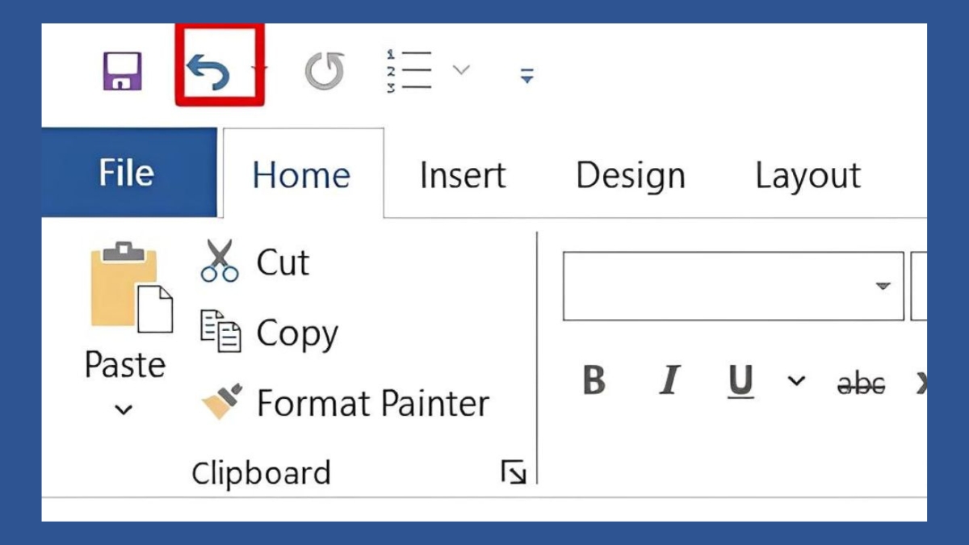Click the Undo arrow icon
The image size is (969, 545).
208,71
